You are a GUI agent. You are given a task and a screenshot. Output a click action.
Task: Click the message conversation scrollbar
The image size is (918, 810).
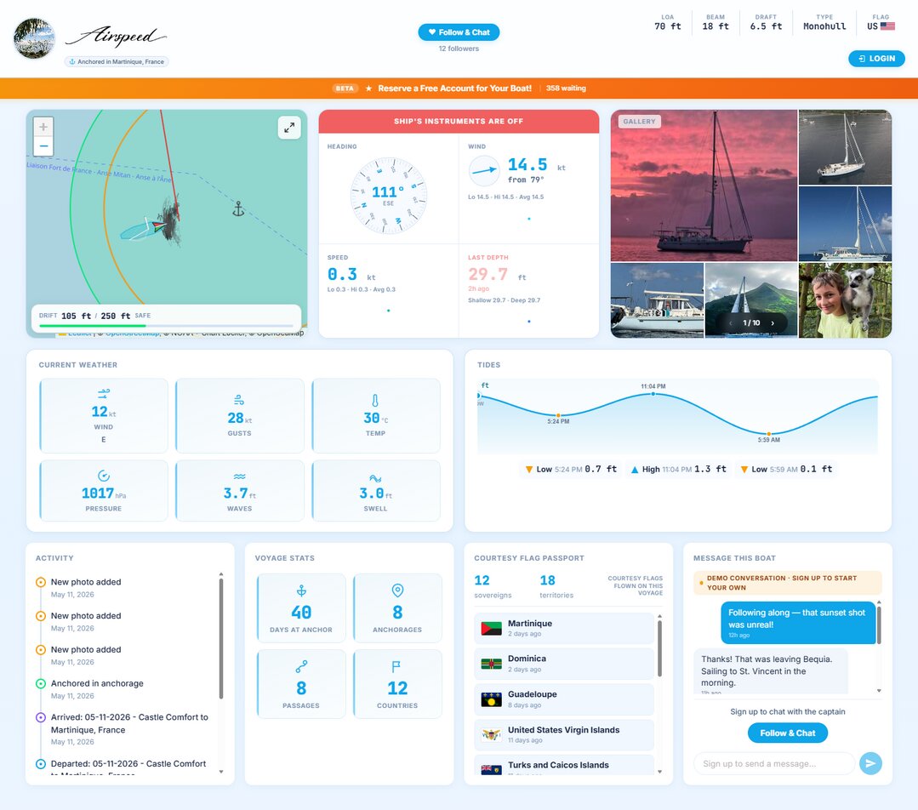(x=879, y=625)
